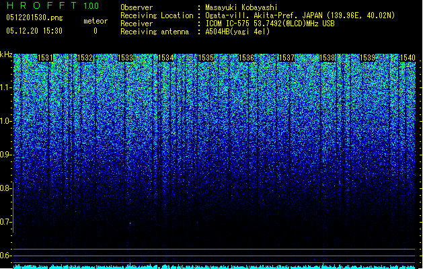Viewport: 423px width, 269px height.
Task: Click the date 05.12.20 15:30
Action: [34, 31]
